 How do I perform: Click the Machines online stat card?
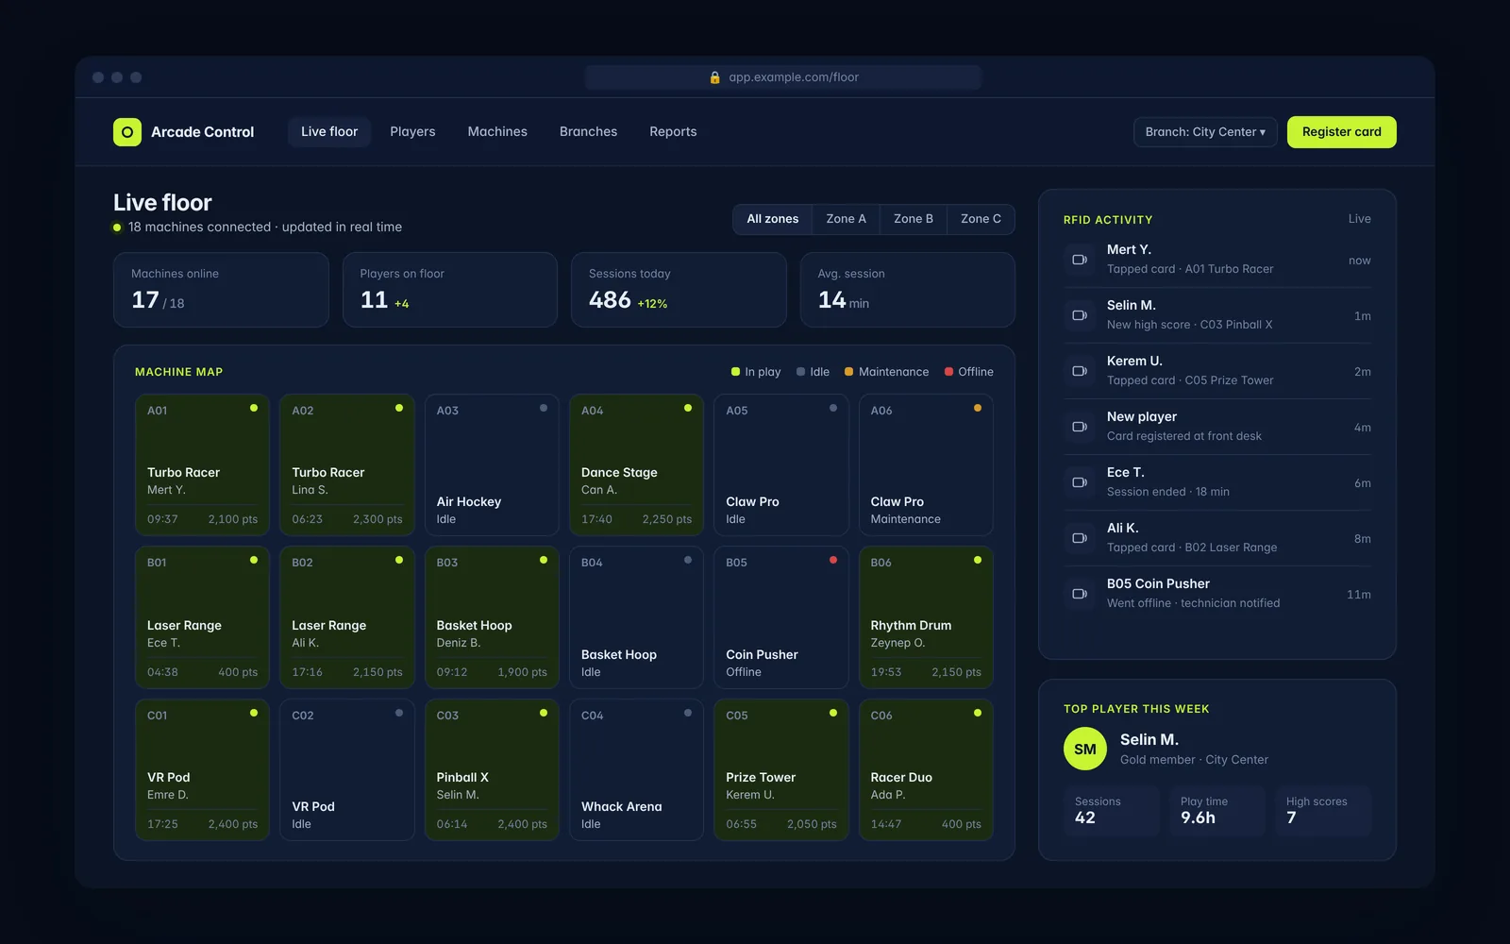click(x=221, y=290)
